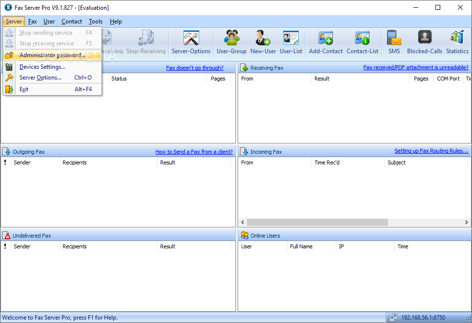Click the Incoming Fax panel icon
472x323 pixels.
tap(244, 152)
